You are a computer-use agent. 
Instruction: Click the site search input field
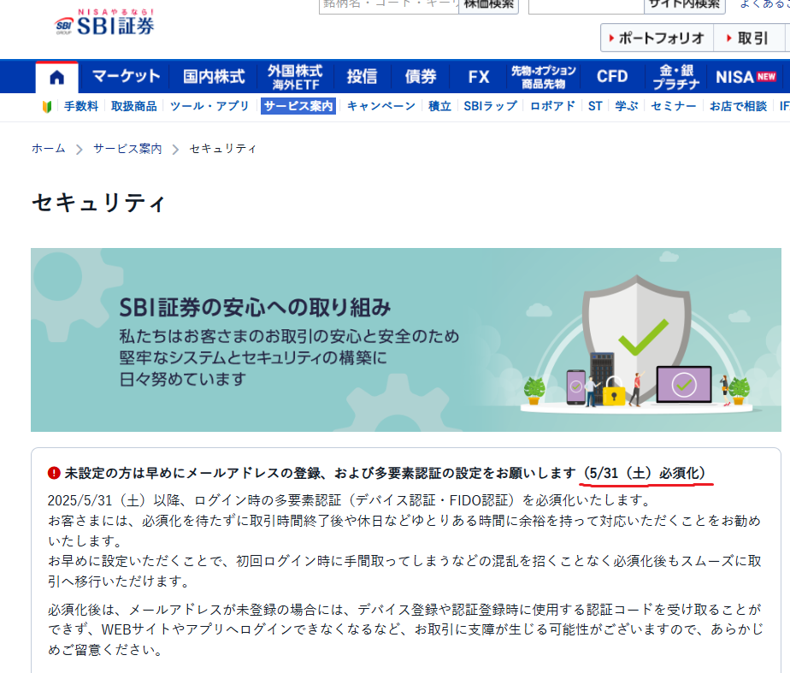point(586,4)
